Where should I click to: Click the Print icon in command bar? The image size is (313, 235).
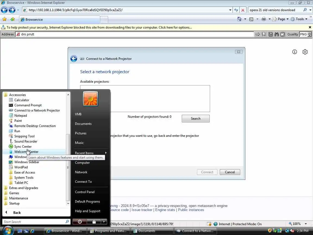click(x=264, y=19)
